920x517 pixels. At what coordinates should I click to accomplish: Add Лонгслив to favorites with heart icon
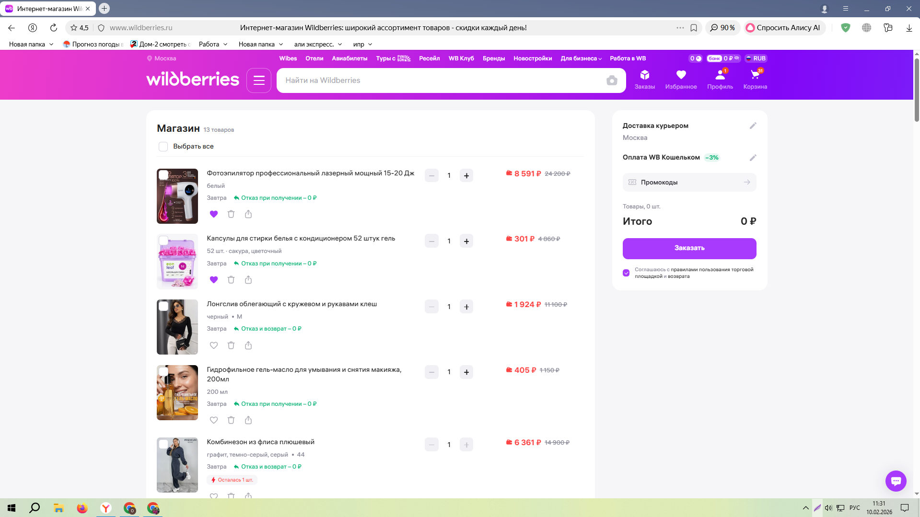(214, 345)
